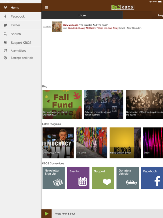Click the alarm clock icon
Screen dimensions: 163x218
(5, 51)
